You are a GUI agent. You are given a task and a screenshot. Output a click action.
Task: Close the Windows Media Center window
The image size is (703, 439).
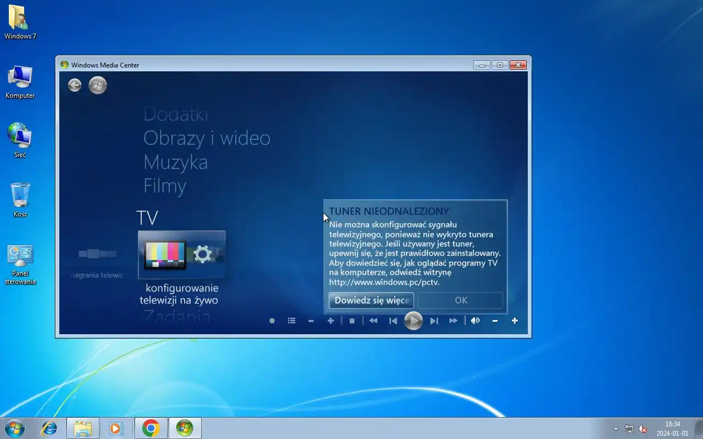[518, 65]
